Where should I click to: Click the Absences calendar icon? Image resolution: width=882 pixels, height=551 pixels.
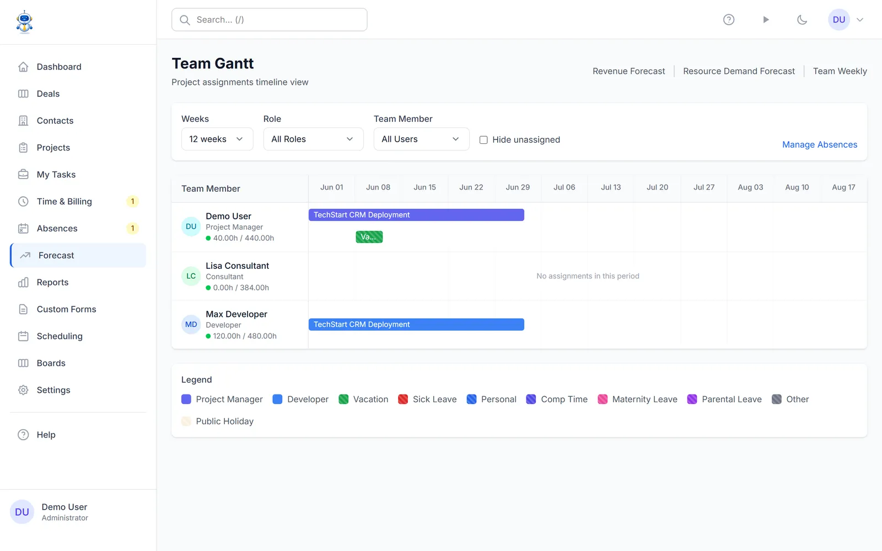pyautogui.click(x=23, y=229)
